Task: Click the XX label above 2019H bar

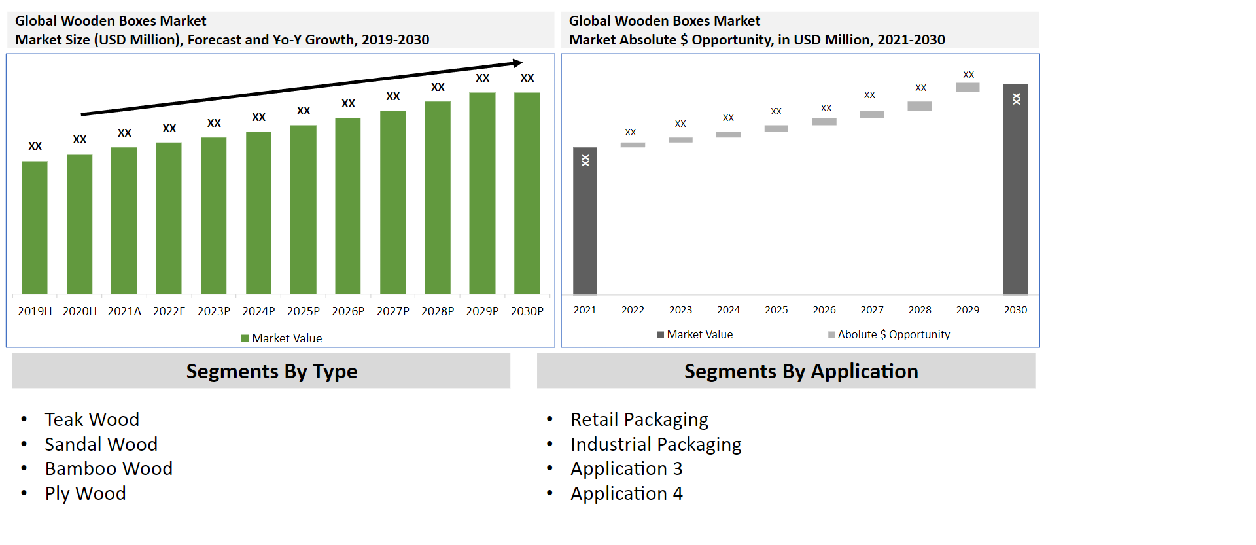Action: [35, 146]
